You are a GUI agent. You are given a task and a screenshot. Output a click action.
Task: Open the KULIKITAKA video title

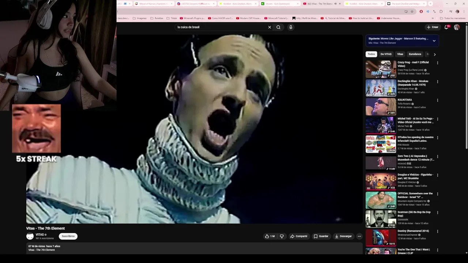(x=405, y=100)
